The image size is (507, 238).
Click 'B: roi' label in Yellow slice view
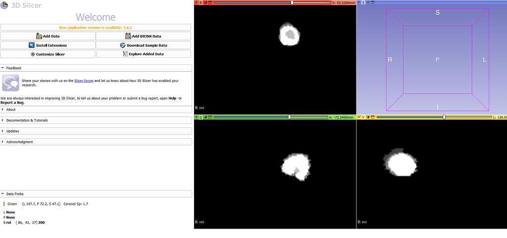pos(362,222)
